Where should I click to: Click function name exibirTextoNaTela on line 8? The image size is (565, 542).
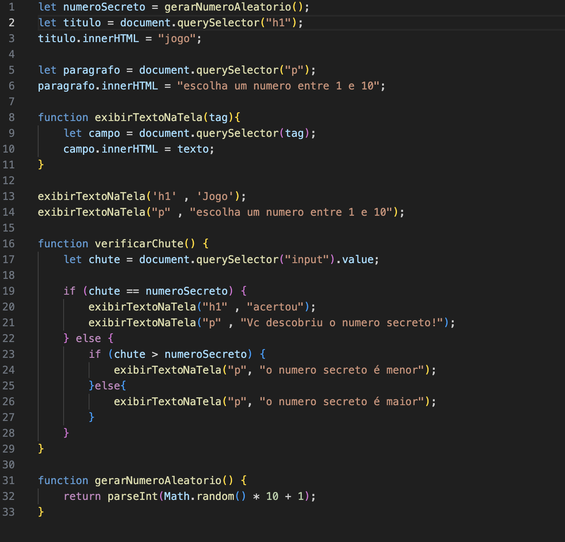point(149,118)
